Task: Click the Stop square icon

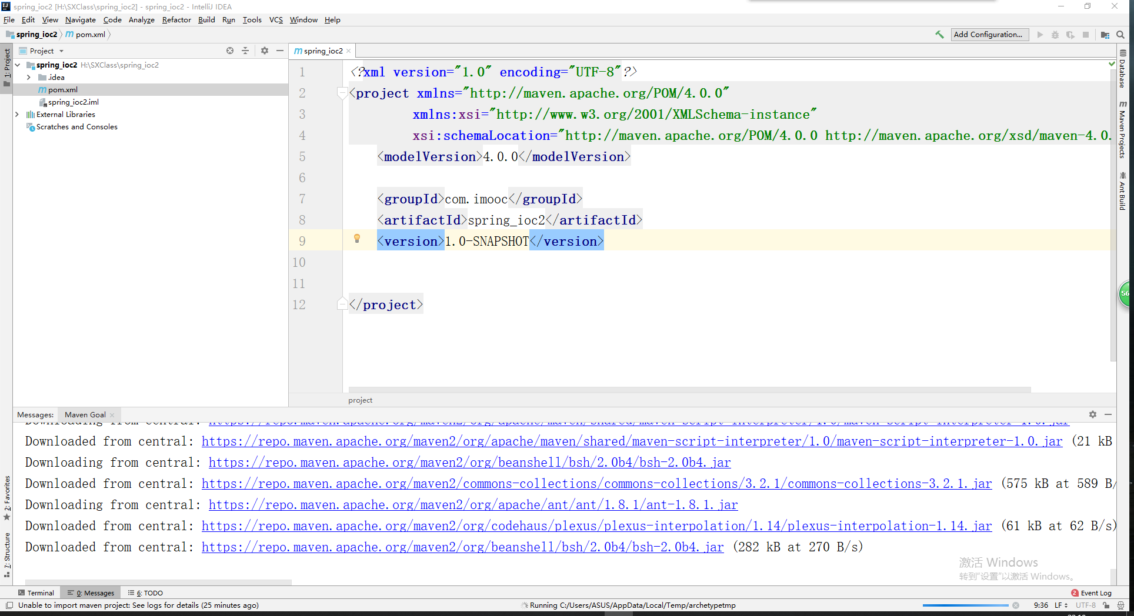Action: point(1086,35)
